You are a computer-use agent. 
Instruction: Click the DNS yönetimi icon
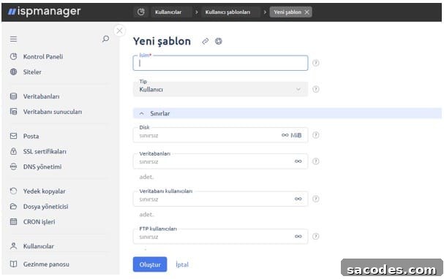click(x=13, y=167)
